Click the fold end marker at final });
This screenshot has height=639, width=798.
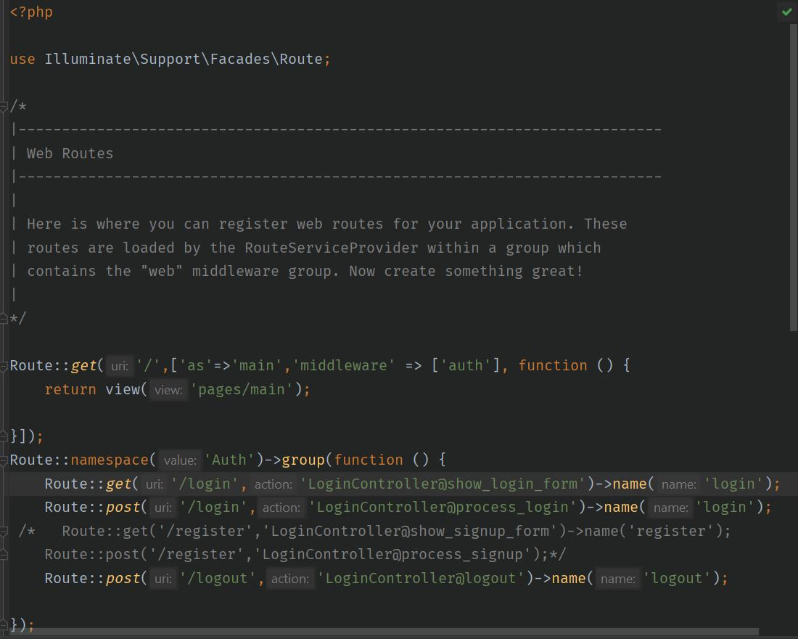[4, 624]
